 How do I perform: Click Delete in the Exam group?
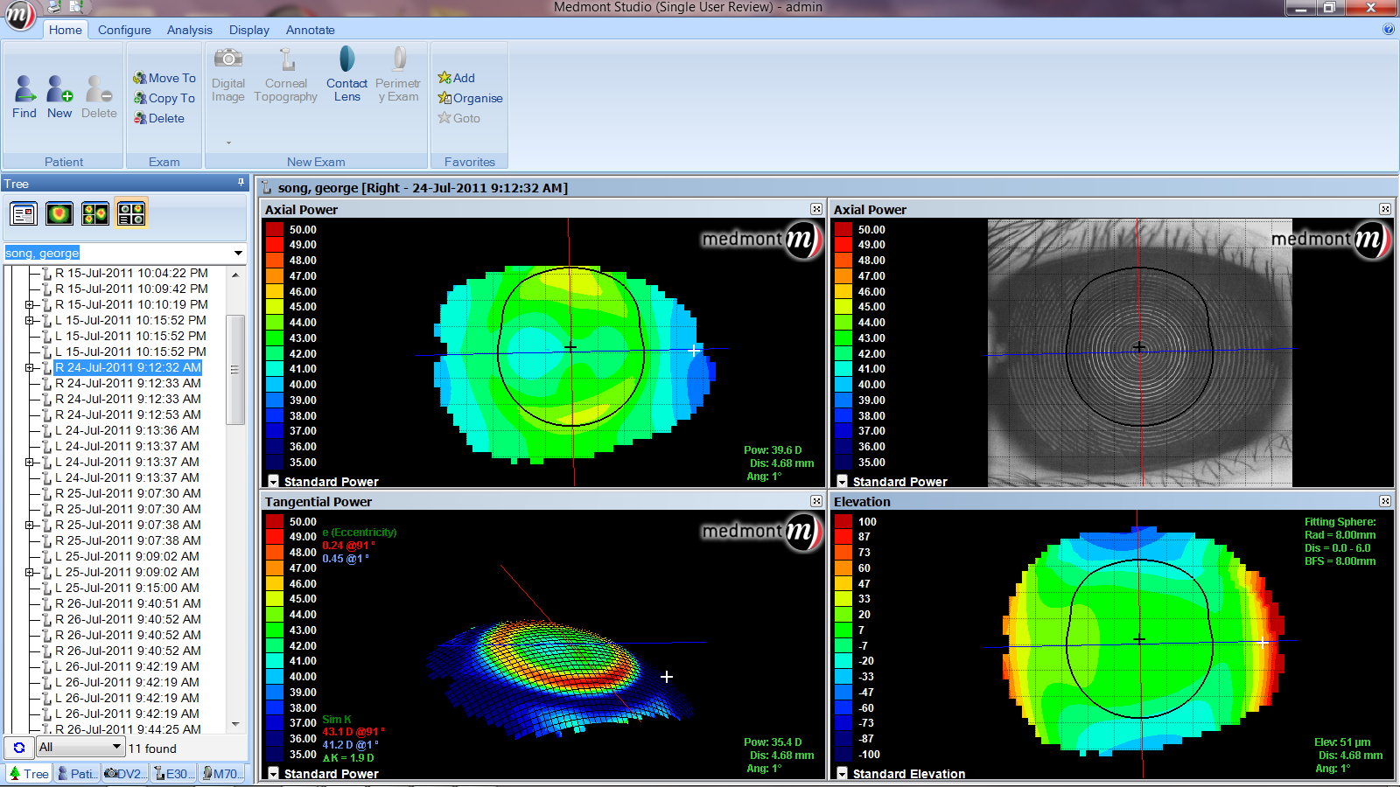[x=159, y=118]
